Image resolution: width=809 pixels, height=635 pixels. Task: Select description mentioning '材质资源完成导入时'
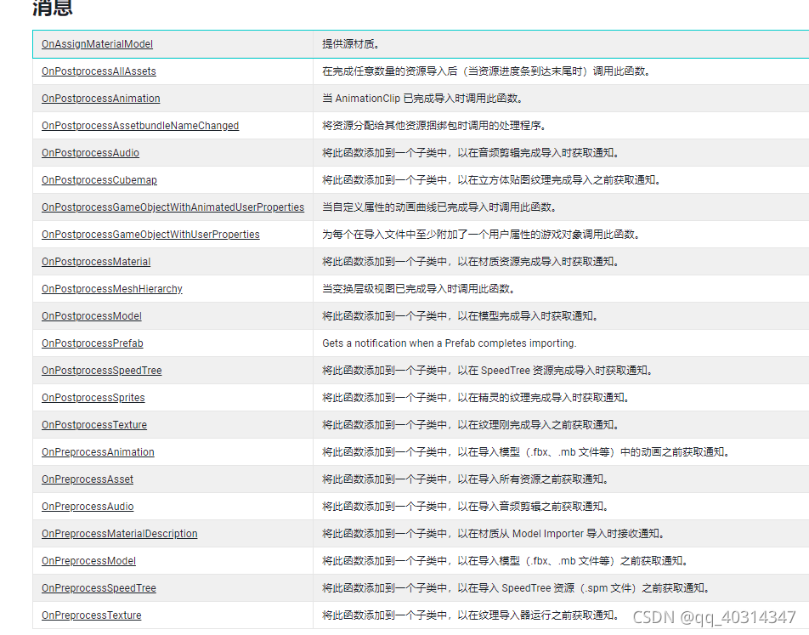pos(472,262)
